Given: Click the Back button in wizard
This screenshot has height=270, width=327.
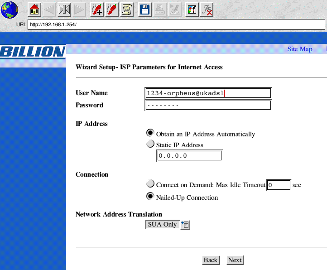Looking at the screenshot, I should [x=211, y=260].
